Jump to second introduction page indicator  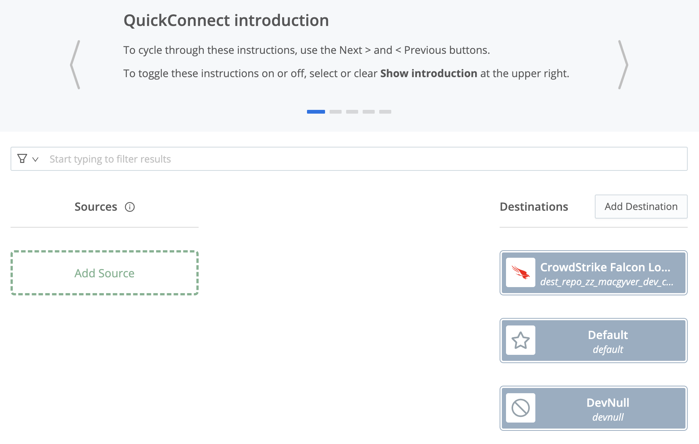coord(335,112)
